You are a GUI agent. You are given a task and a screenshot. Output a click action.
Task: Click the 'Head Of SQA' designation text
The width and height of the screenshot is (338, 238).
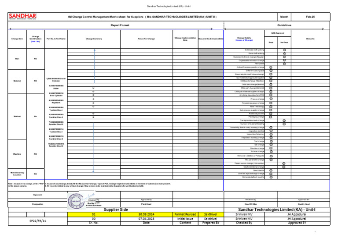(x=251, y=204)
